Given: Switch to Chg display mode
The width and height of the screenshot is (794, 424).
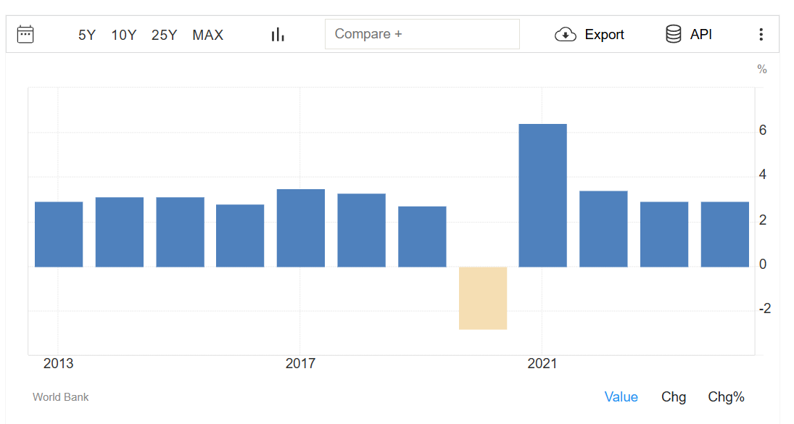Looking at the screenshot, I should [673, 396].
